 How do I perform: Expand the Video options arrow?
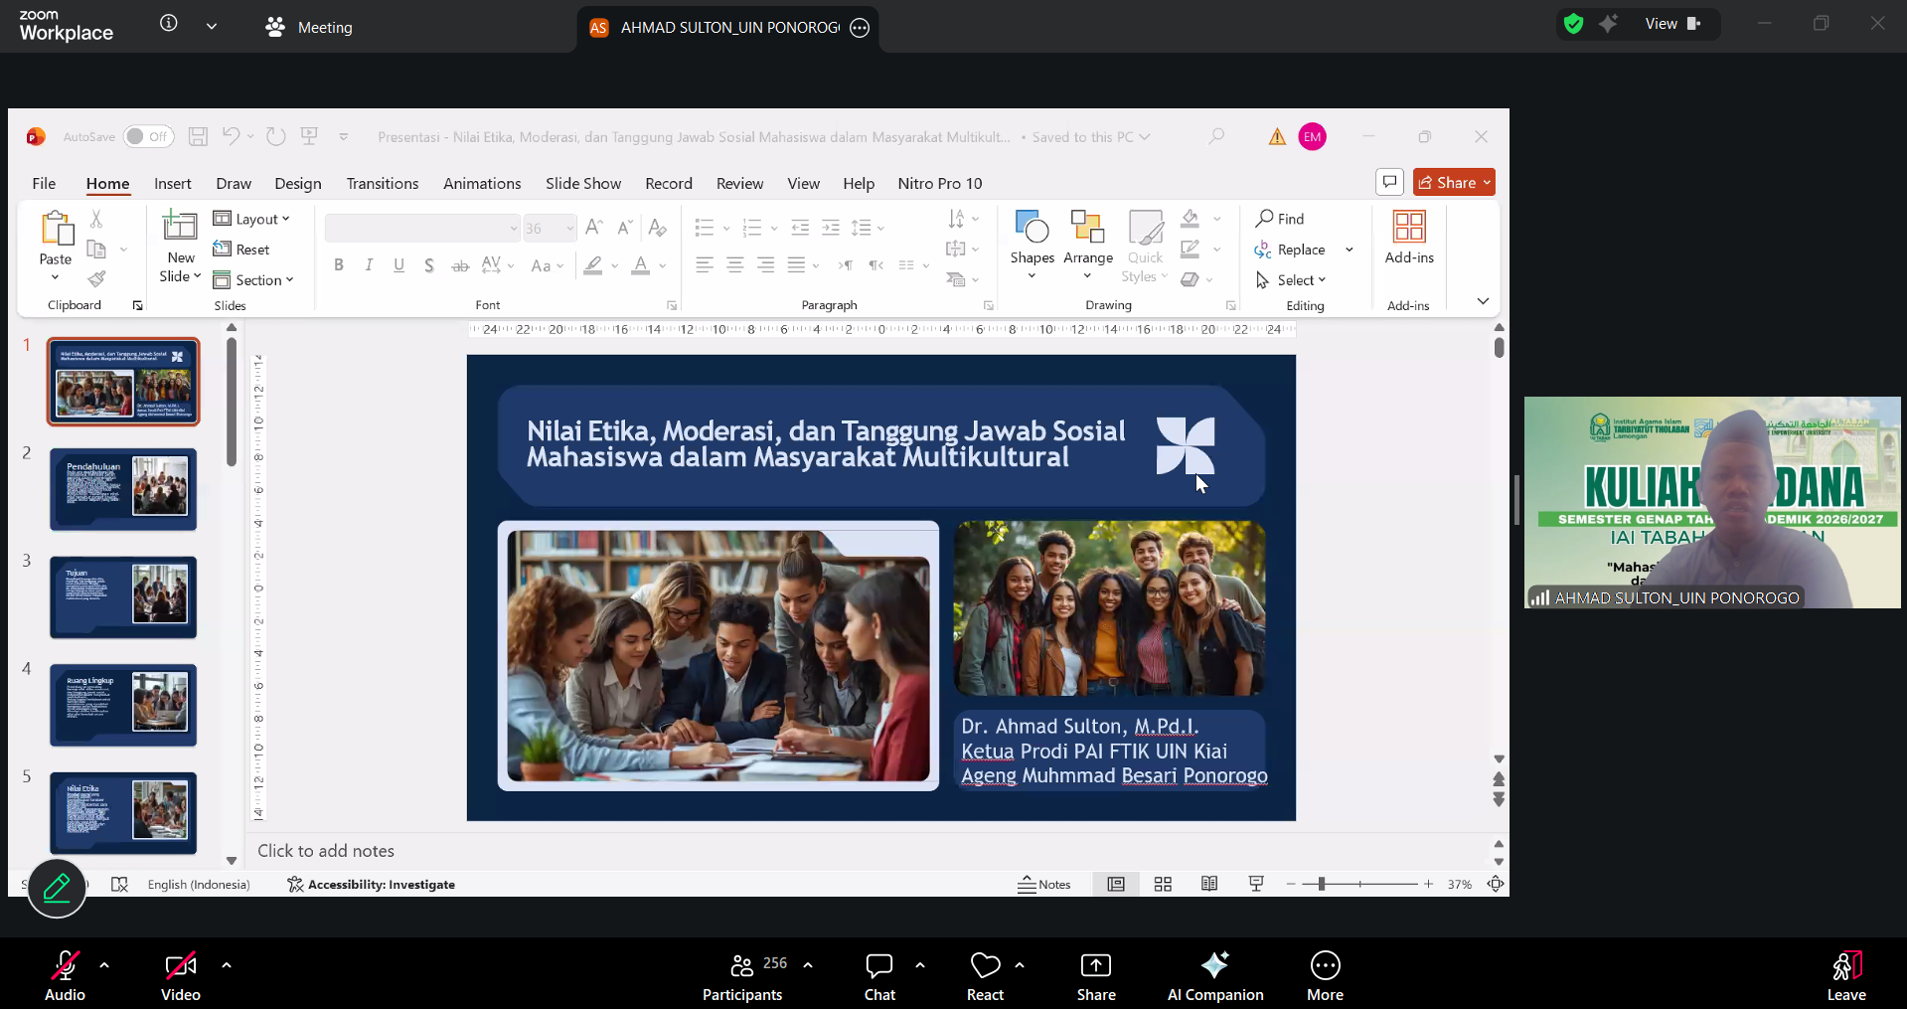[227, 965]
